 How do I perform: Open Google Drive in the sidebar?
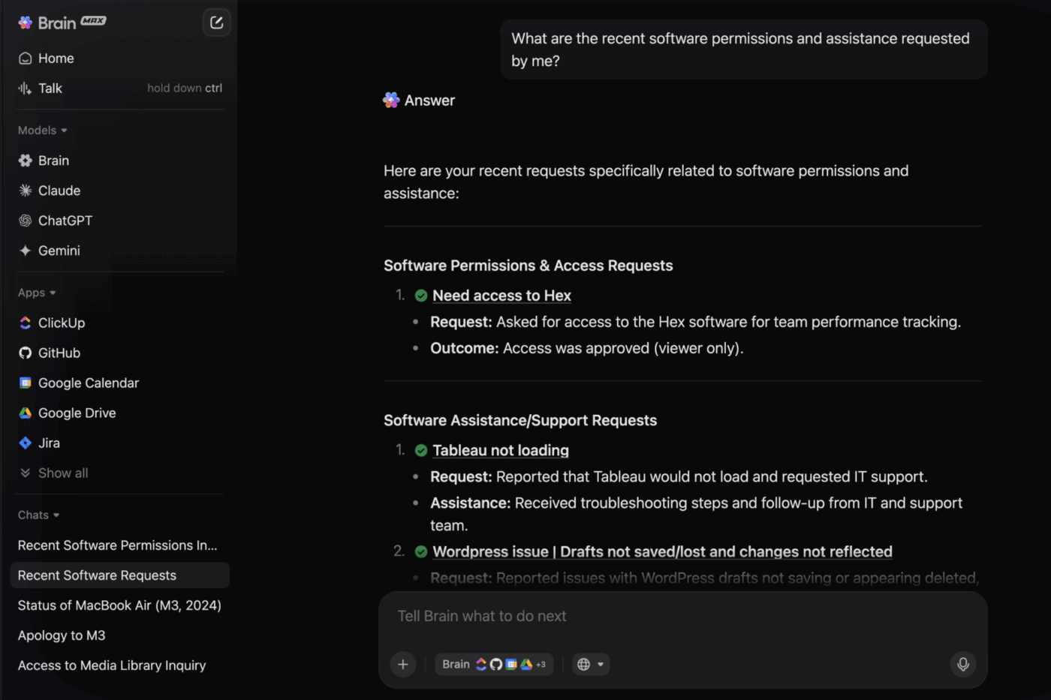click(77, 413)
